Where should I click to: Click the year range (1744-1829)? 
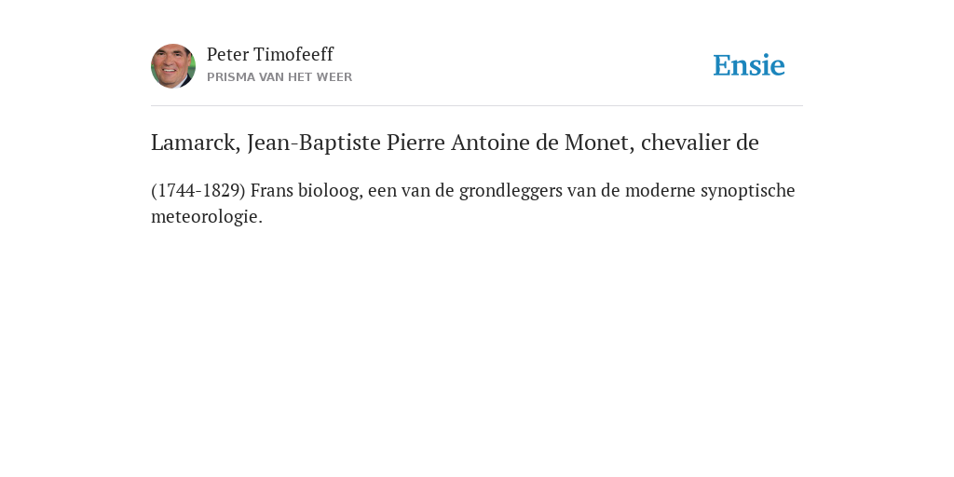[x=198, y=190]
